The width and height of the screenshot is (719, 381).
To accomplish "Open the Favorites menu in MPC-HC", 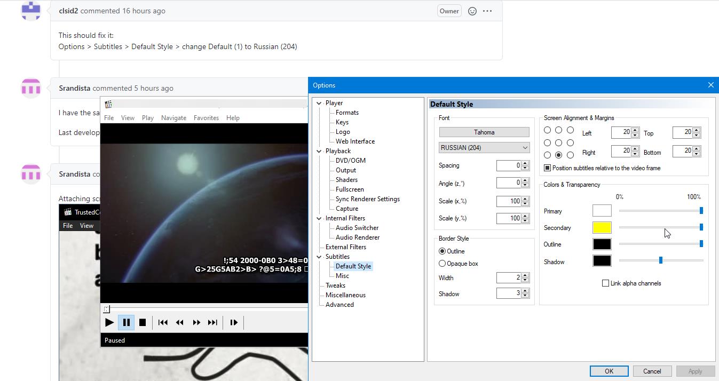I will pos(206,117).
